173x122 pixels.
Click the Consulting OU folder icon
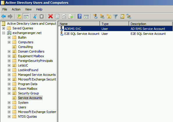[14, 47]
